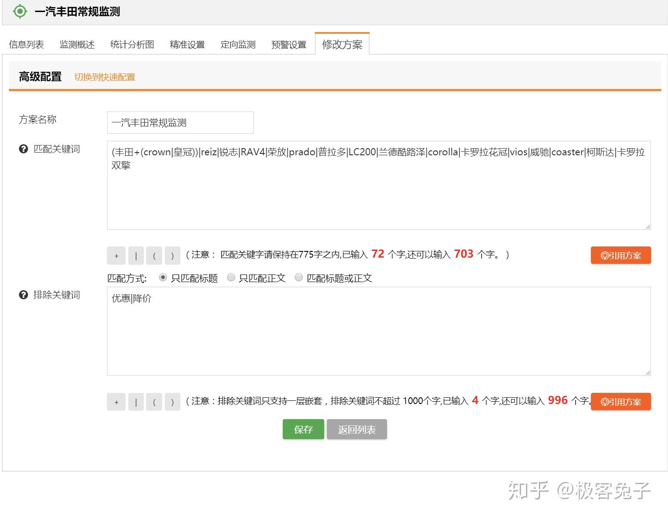The height and width of the screenshot is (517, 668).
Task: Switch to 信息列表 tab
Action: 26,44
